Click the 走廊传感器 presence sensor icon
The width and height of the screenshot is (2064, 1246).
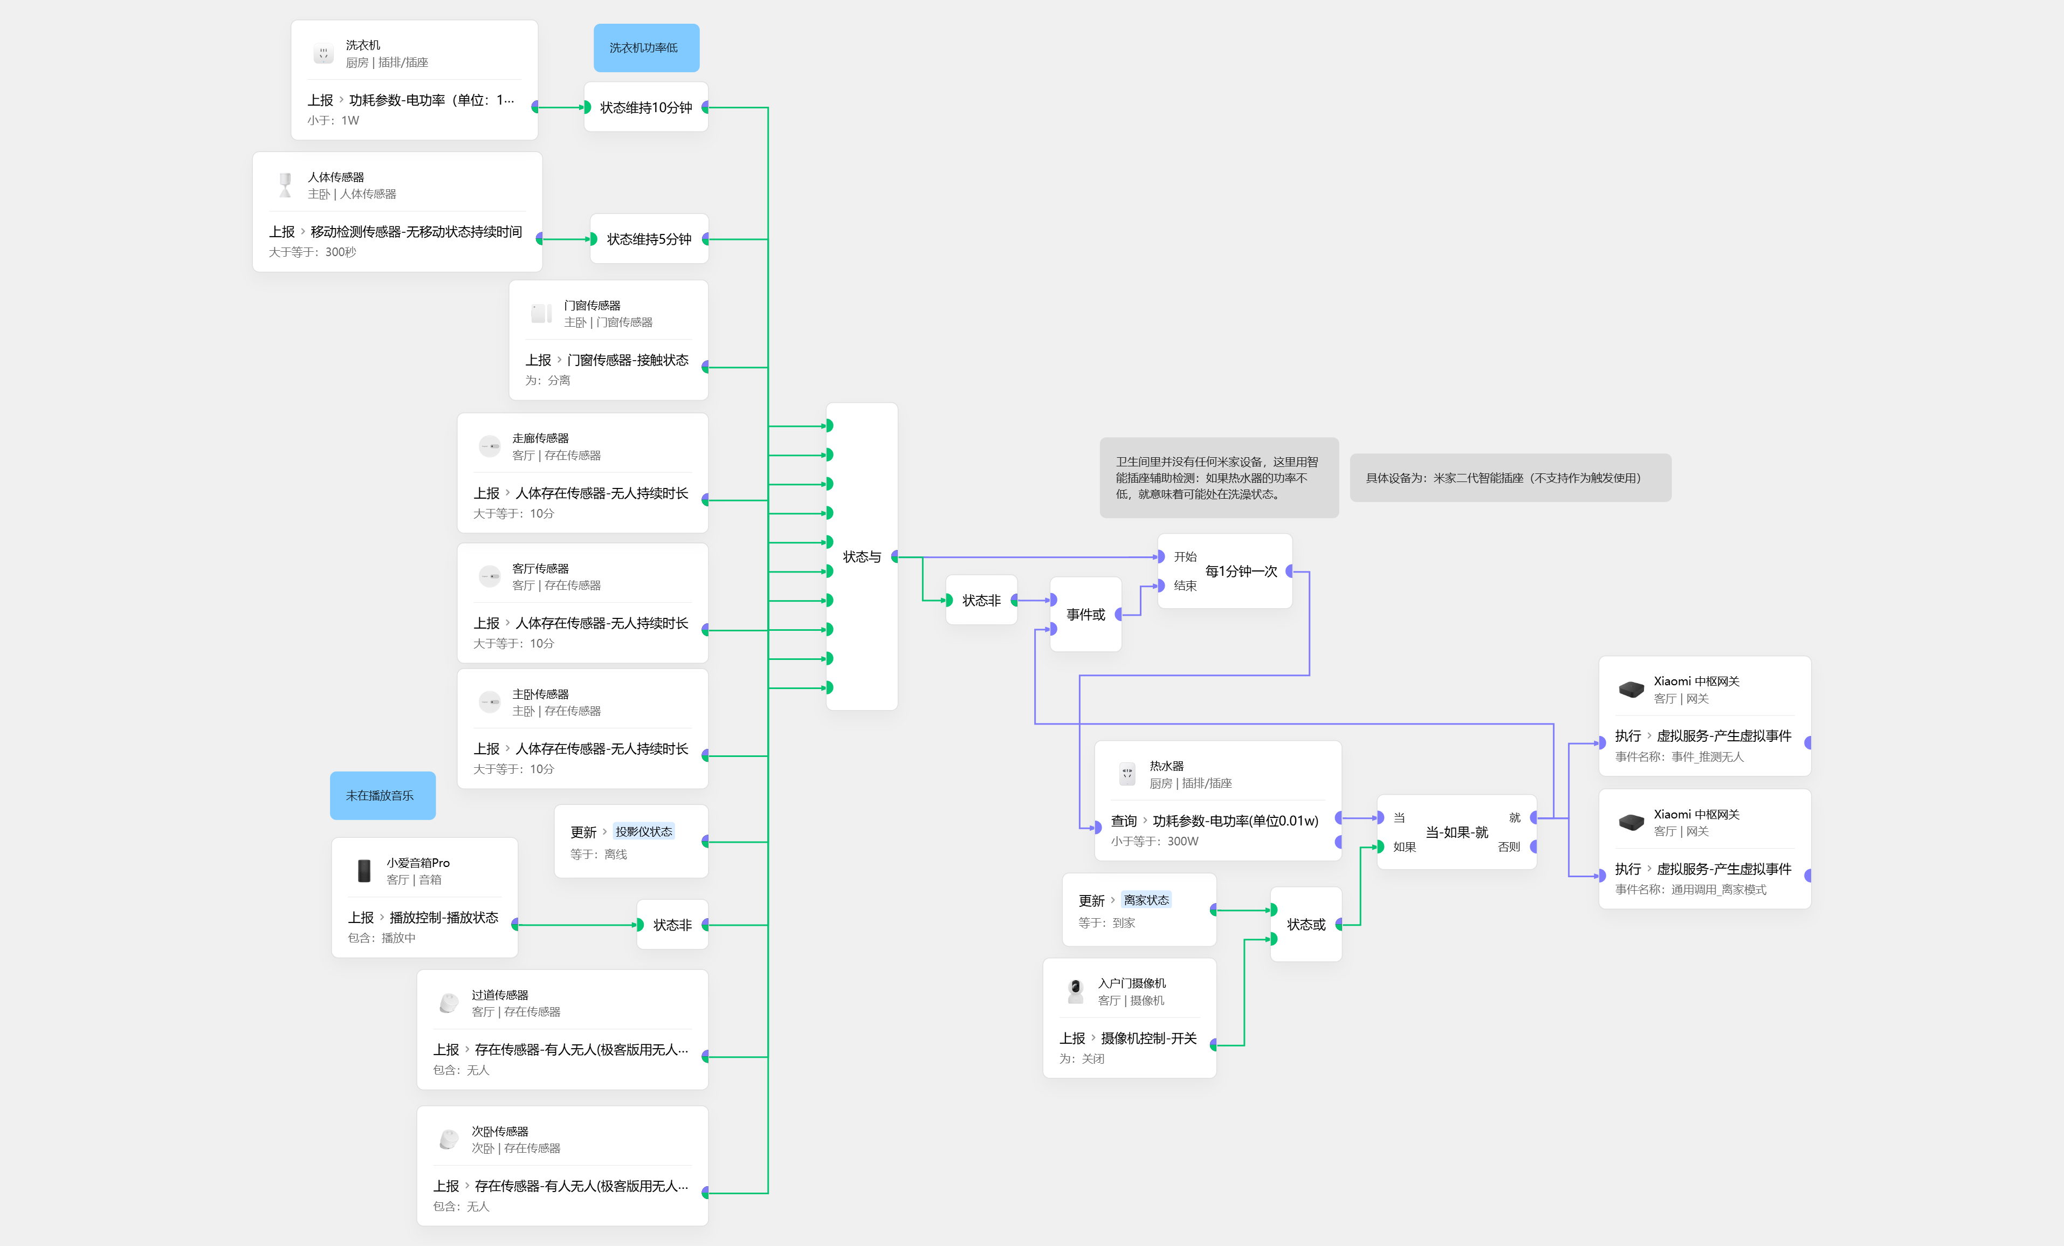[x=489, y=446]
